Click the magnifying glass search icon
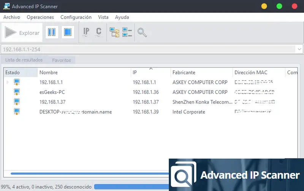Screen dimensions: 304x191 pyautogui.click(x=142, y=33)
